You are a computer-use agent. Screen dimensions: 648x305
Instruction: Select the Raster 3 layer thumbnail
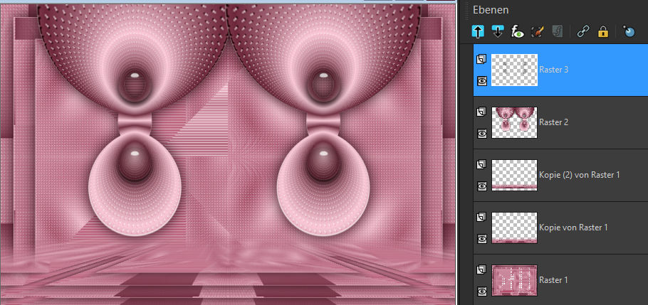514,70
